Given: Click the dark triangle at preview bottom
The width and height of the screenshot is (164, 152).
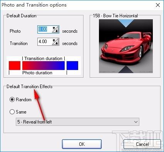Looking at the screenshot, I should click(x=126, y=70).
